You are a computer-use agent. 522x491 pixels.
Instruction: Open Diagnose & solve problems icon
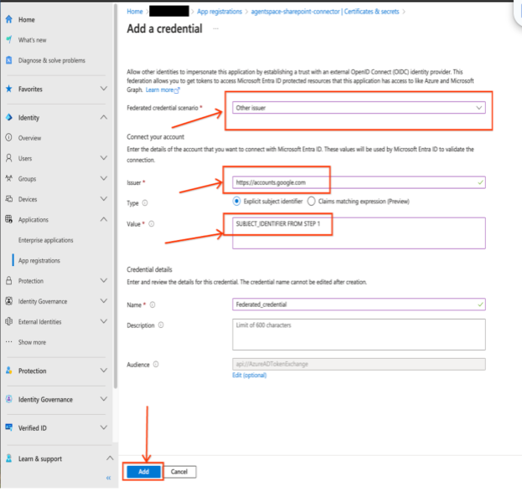click(x=8, y=60)
